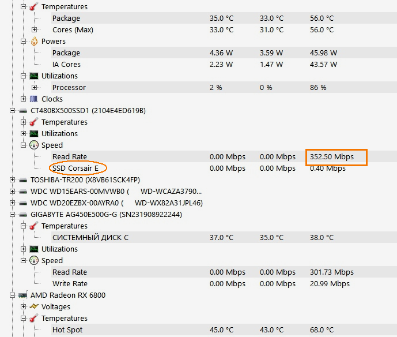Click the Voltages icon under AMD Radeon
The width and height of the screenshot is (397, 337).
click(34, 307)
